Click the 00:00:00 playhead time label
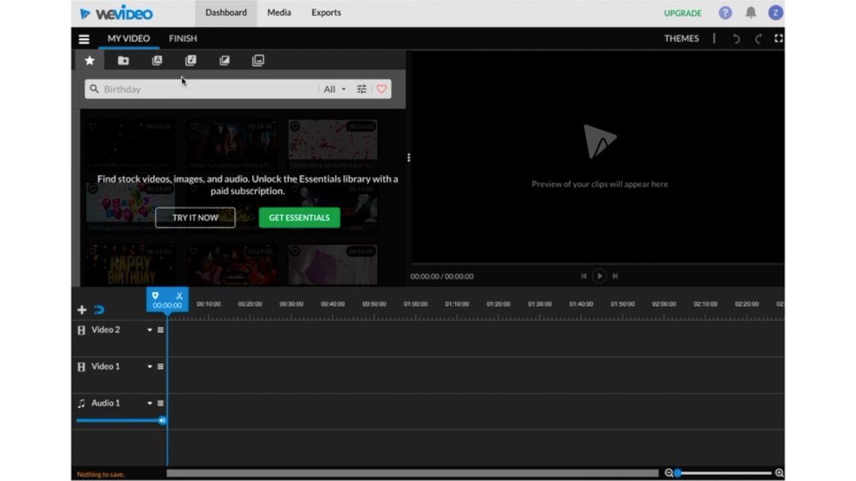Image resolution: width=856 pixels, height=481 pixels. pyautogui.click(x=167, y=305)
